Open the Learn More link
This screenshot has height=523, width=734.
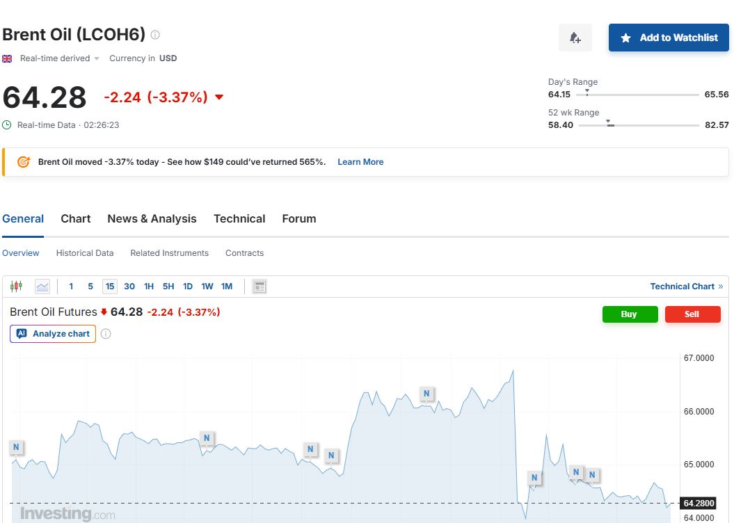360,162
